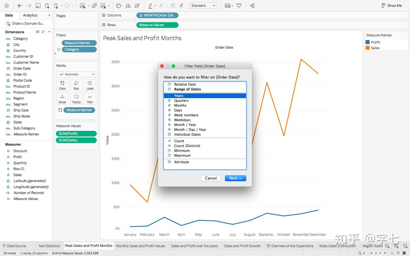The width and height of the screenshot is (410, 256).
Task: Open the Tooltip marks card
Action: tap(76, 99)
